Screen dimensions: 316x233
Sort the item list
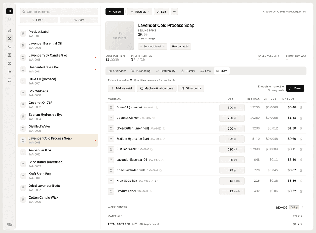[x=79, y=20]
